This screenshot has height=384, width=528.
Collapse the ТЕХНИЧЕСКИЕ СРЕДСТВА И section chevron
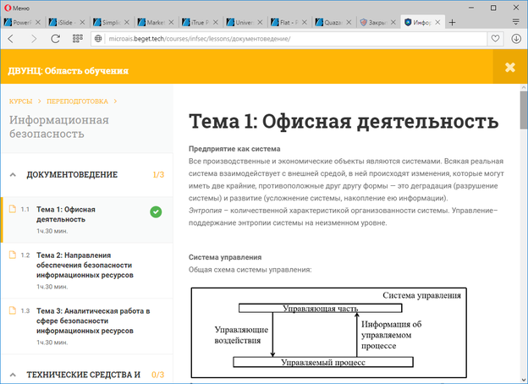pos(13,375)
